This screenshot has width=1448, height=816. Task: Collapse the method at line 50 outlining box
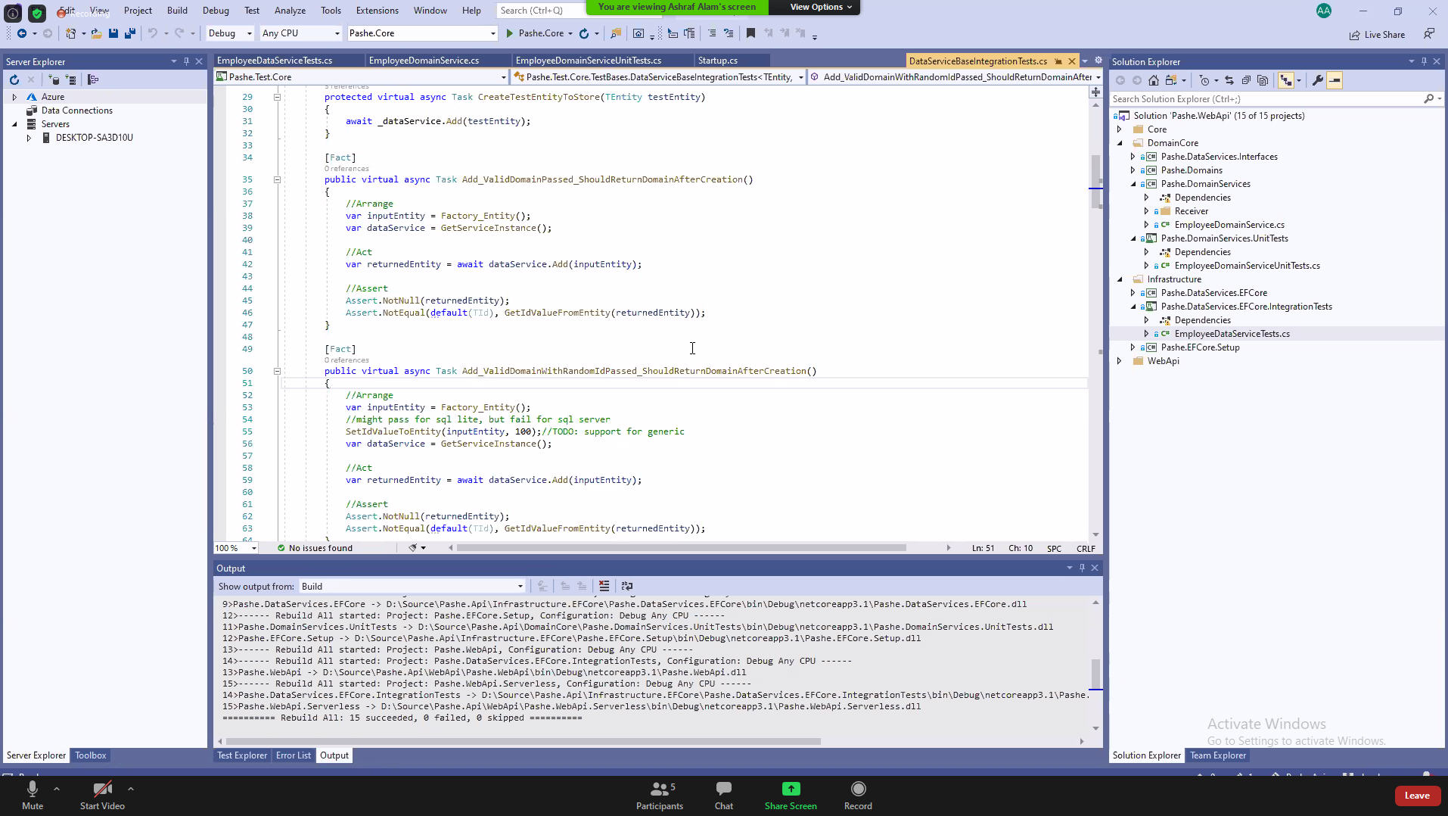coord(277,372)
